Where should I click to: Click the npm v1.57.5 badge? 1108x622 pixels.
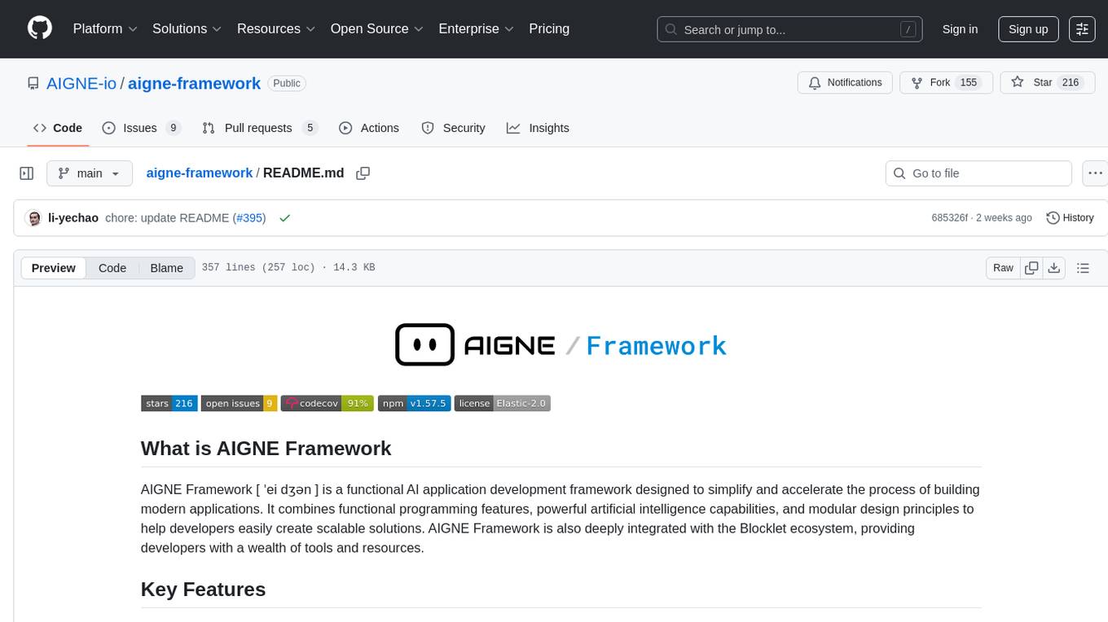click(x=415, y=403)
